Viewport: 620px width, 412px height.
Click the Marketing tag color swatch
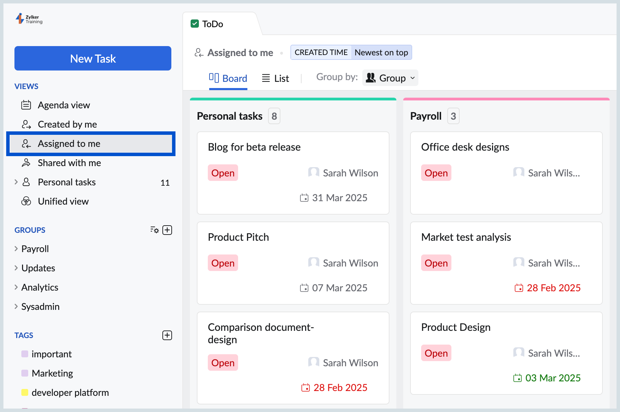(x=25, y=373)
